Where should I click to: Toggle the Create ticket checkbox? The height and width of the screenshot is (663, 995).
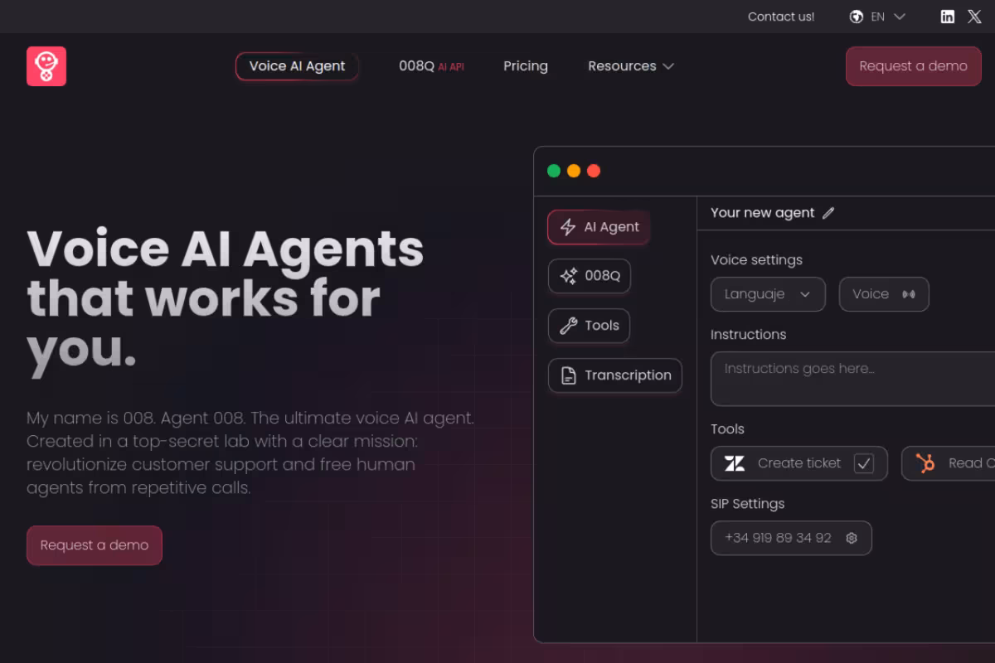864,463
